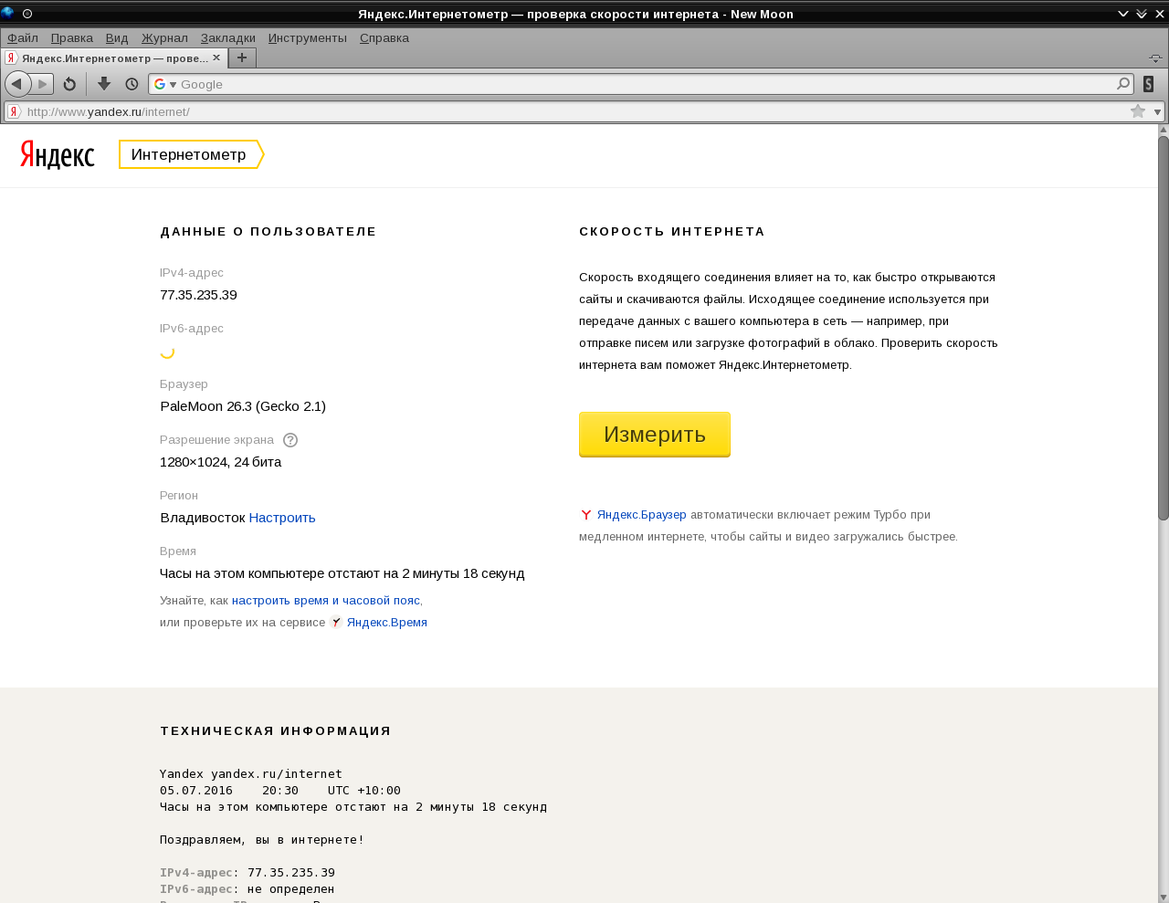
Task: Click the Forward navigation arrow
Action: click(42, 84)
